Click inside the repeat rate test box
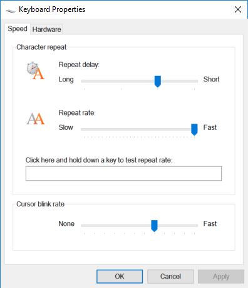Screen dimensions: 248x288 tap(123, 173)
